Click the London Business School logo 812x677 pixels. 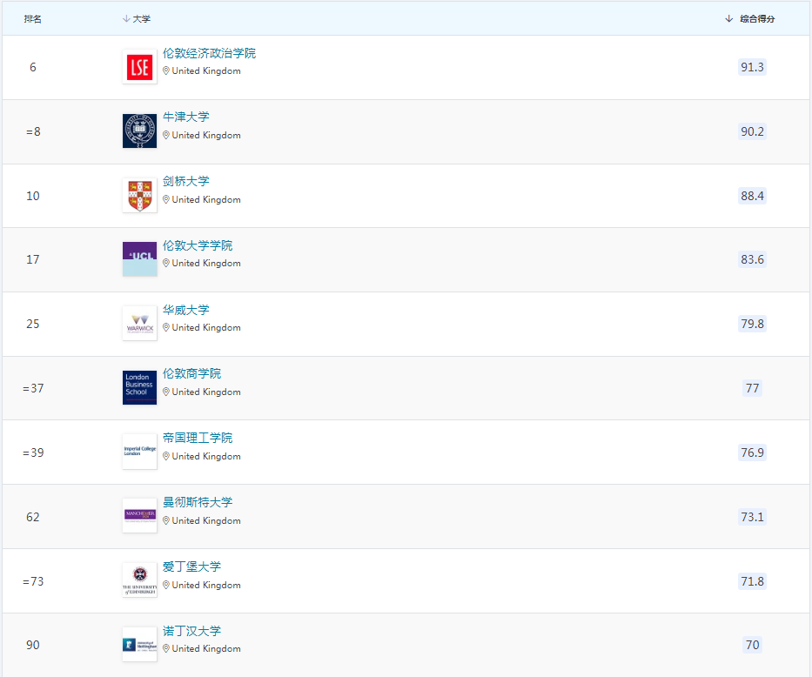tap(139, 388)
